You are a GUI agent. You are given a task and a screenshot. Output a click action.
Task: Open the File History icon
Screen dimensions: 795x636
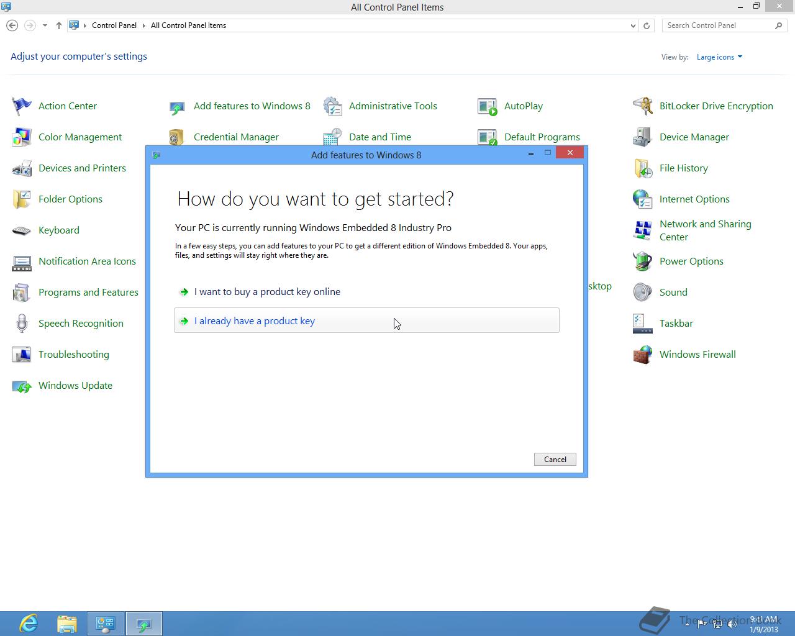[x=643, y=168]
